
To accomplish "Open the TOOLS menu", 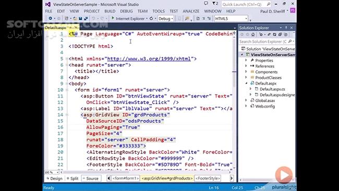I will [x=159, y=11].
